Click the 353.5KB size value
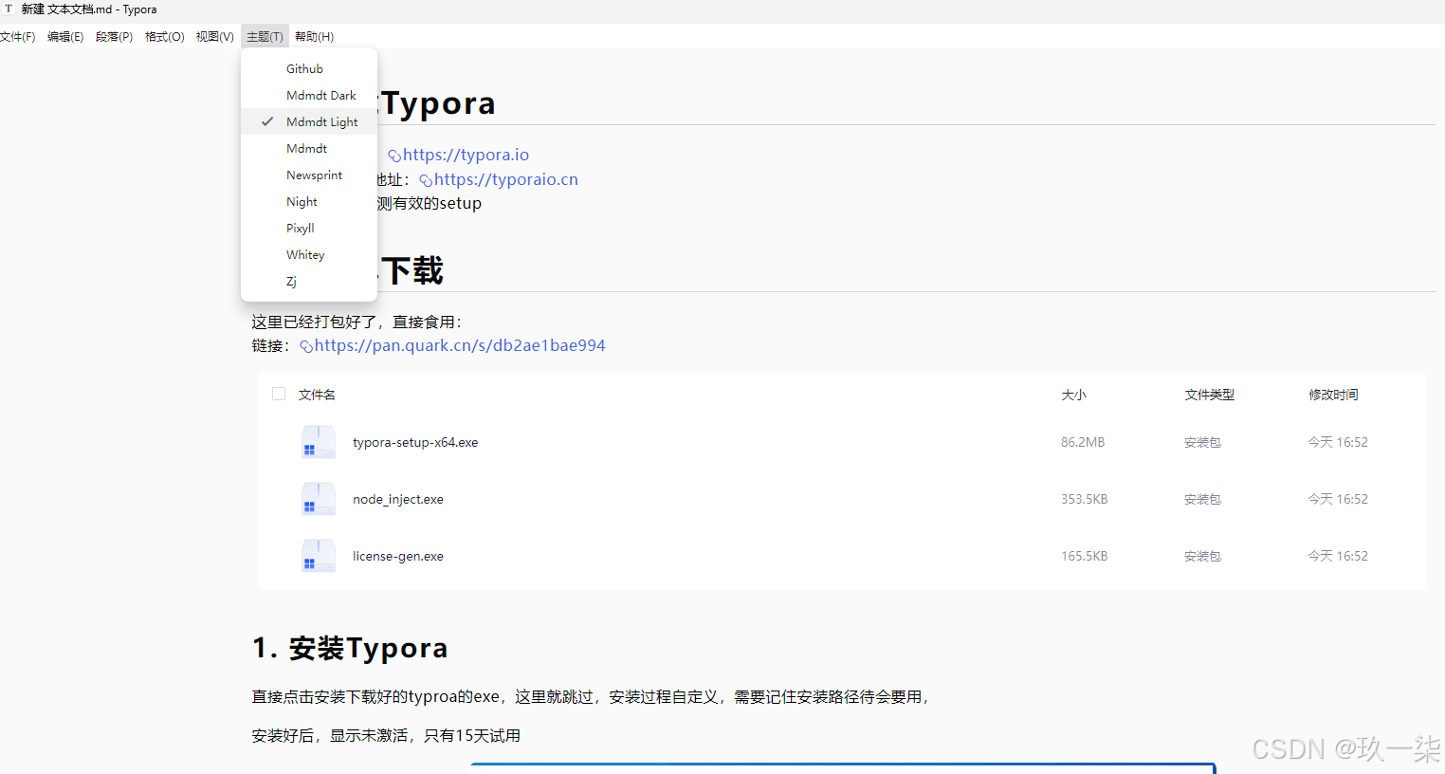The image size is (1445, 774). tap(1085, 499)
